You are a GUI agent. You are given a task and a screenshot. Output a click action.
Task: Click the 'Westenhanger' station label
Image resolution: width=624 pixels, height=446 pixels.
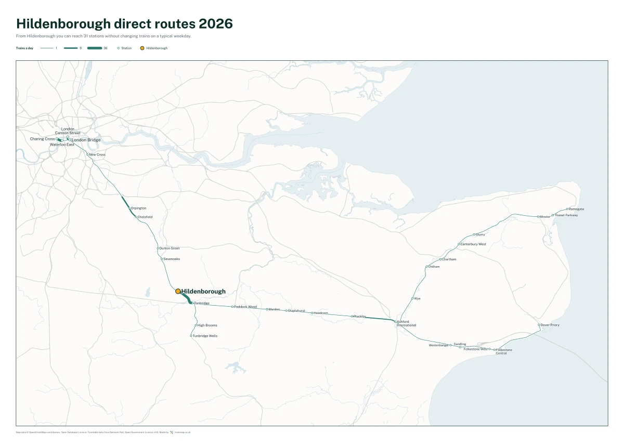tap(438, 345)
